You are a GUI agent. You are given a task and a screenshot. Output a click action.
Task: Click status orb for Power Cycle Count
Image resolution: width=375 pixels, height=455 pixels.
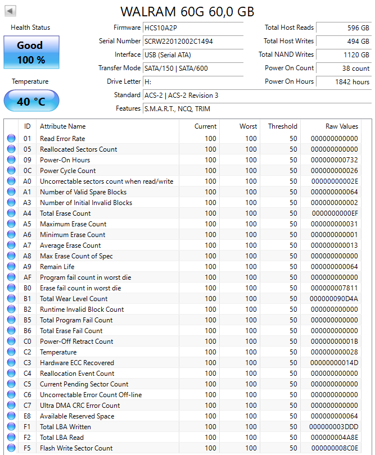click(11, 171)
